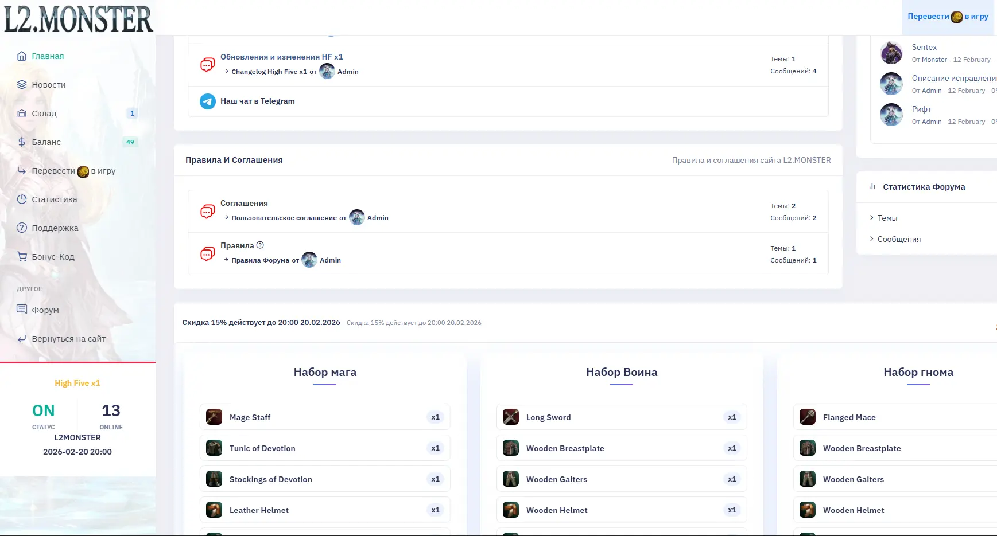
Task: Click the Sentex user avatar
Action: (x=891, y=53)
